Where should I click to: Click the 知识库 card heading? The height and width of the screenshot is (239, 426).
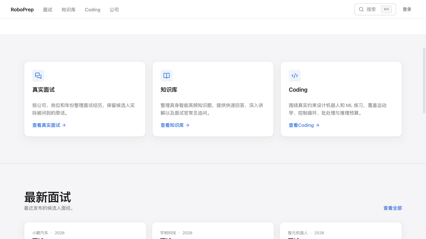(x=169, y=90)
